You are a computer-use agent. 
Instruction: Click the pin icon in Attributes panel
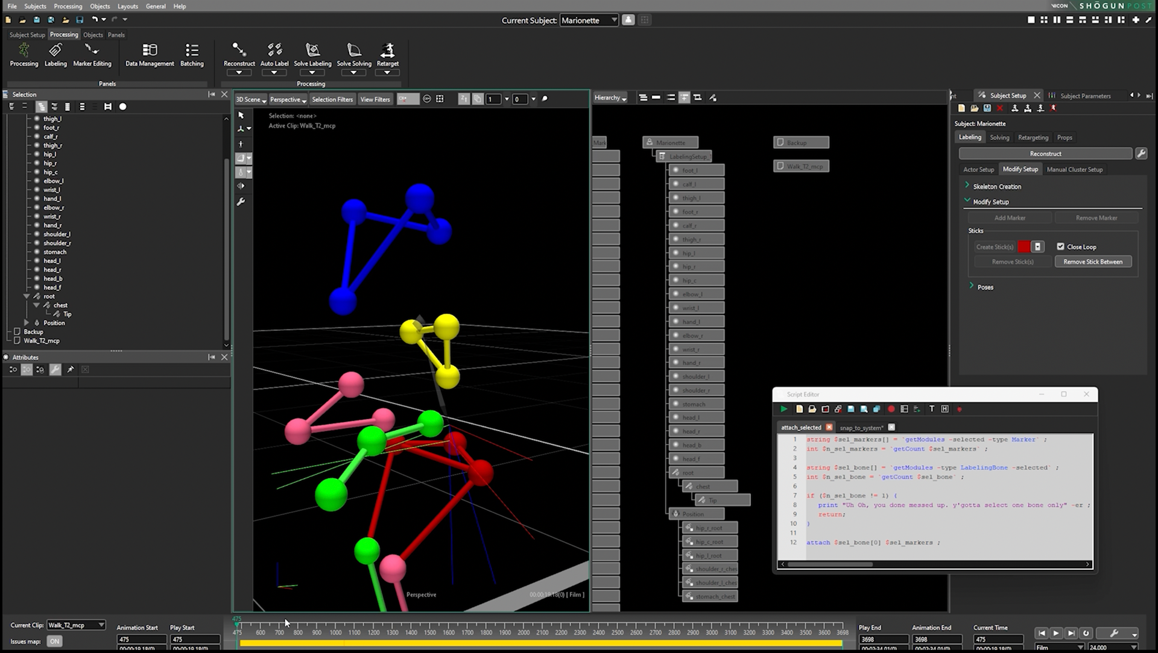click(x=71, y=369)
